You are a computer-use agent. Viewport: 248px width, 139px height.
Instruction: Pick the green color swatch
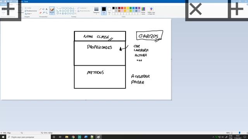point(131,8)
